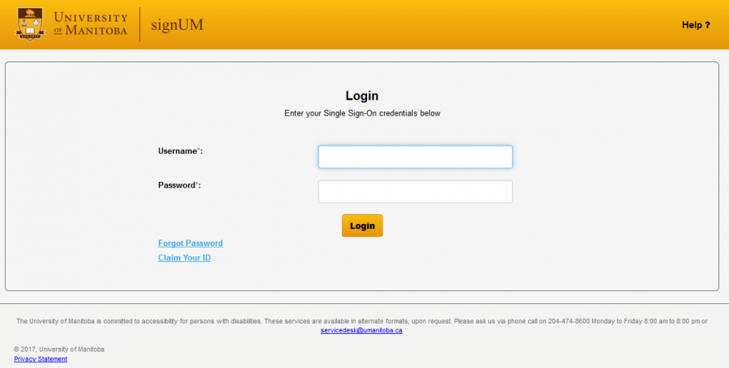Focus the Username input field
The height and width of the screenshot is (368, 729).
[x=415, y=157]
